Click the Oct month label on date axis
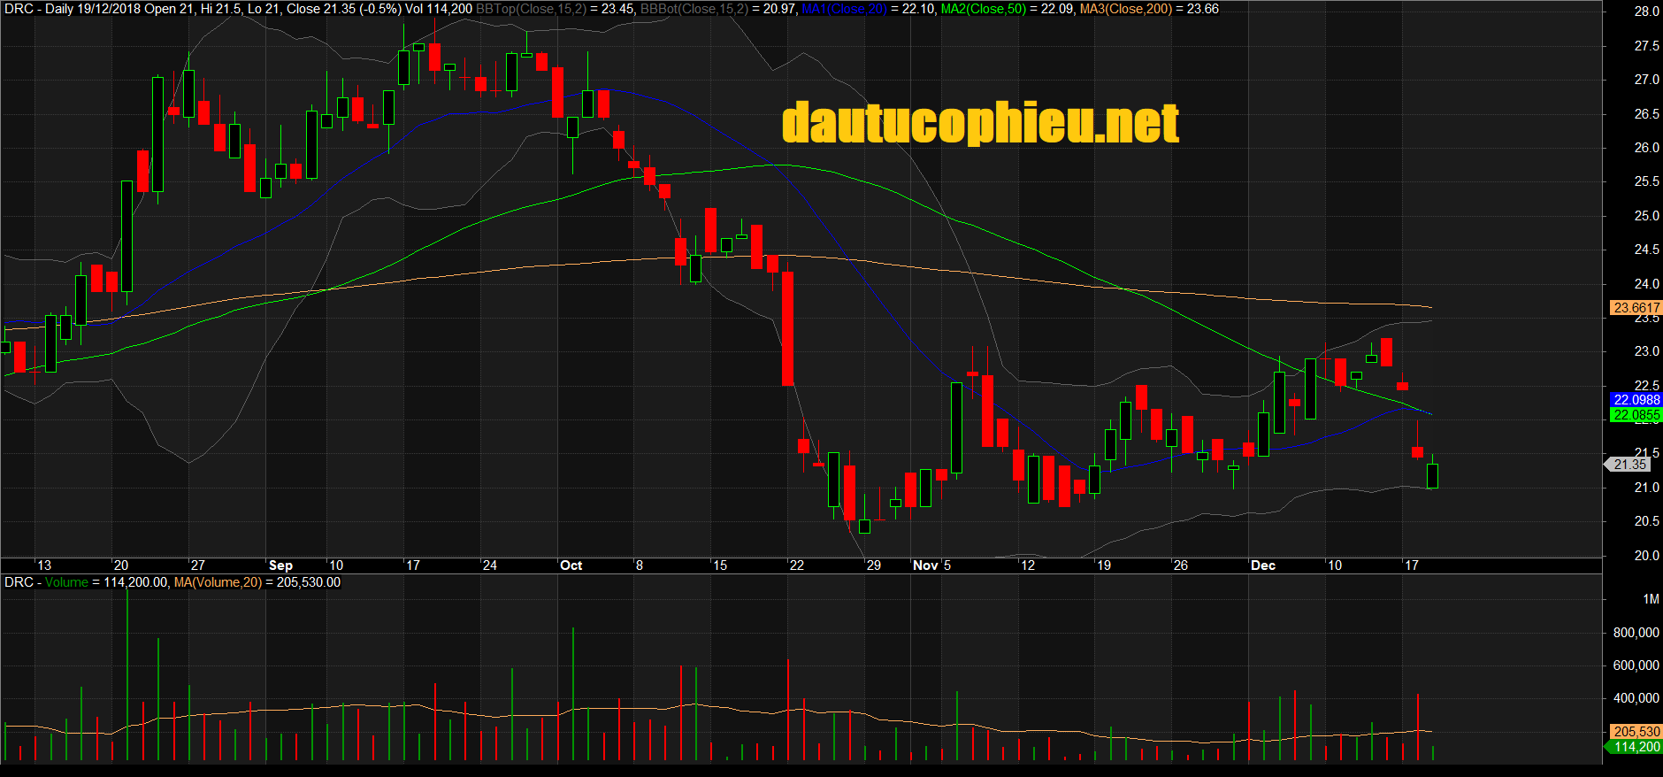1663x777 pixels. [571, 565]
